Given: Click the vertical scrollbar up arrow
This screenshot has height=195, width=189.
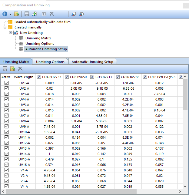Looking at the screenshot, I should 185,76.
